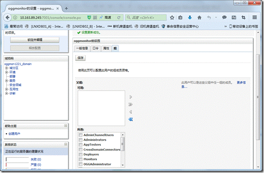This screenshot has width=264, height=173.
Task: Click the save page toolbar icon
Action: coord(234,18)
